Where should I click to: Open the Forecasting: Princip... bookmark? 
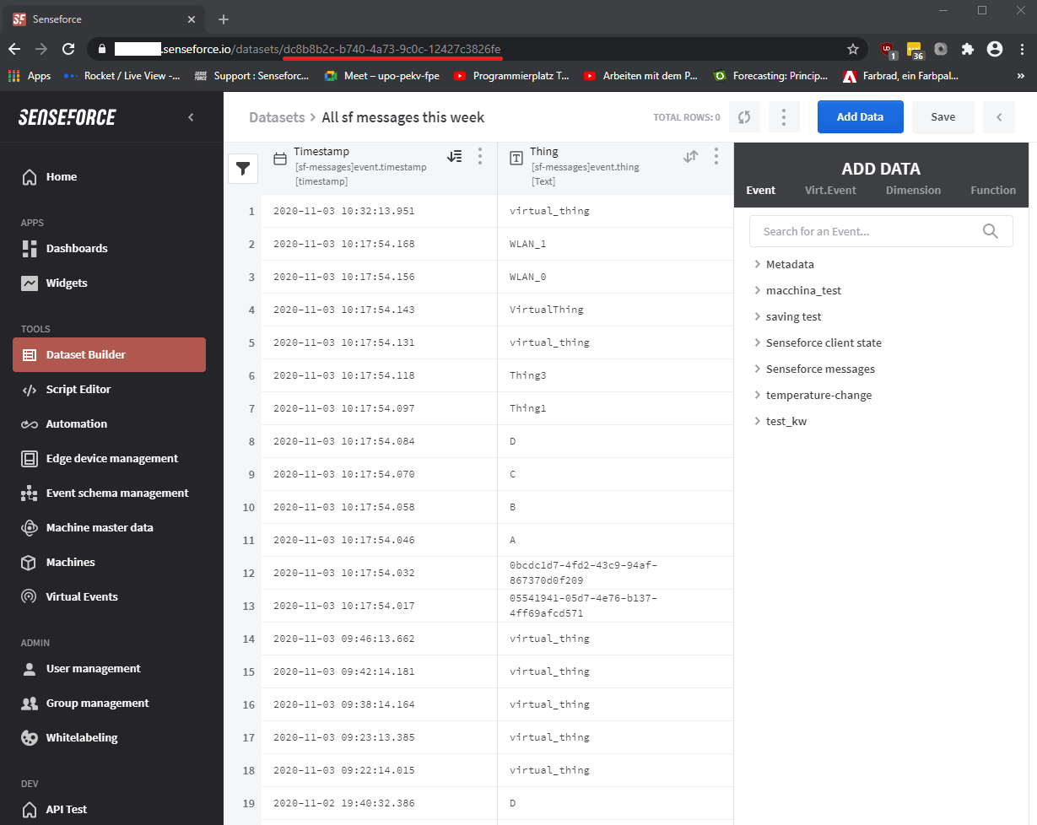point(770,76)
